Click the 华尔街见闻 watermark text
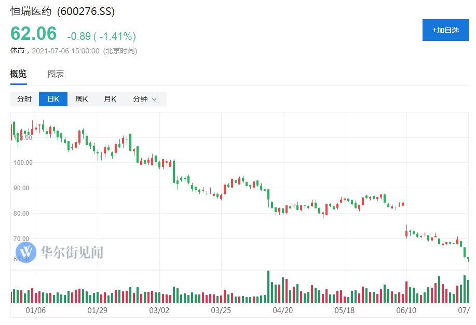 [x=72, y=252]
